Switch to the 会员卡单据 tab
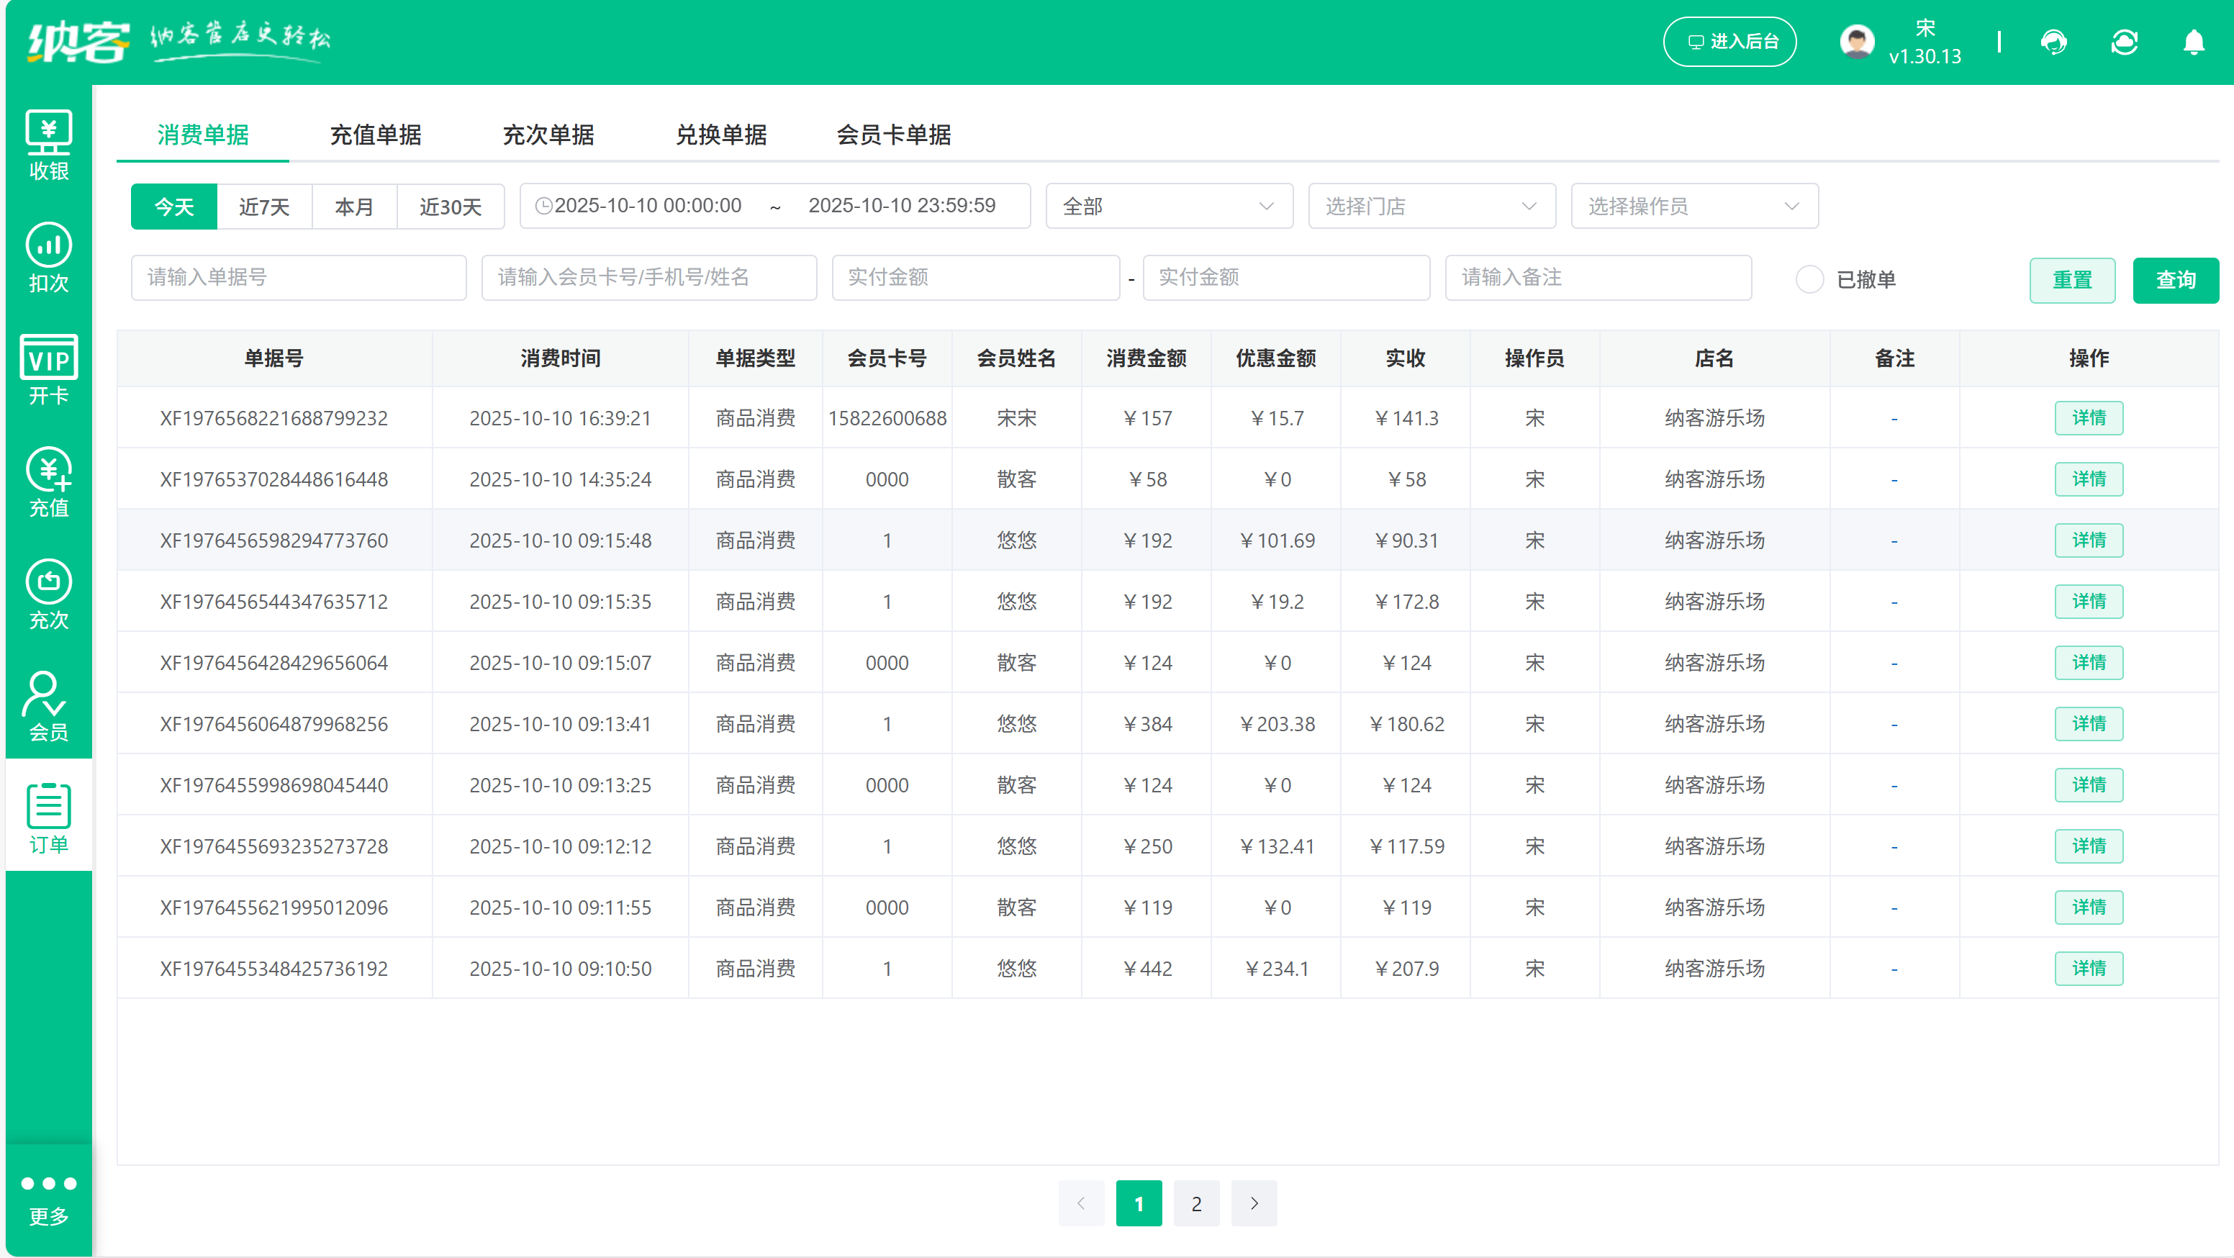The width and height of the screenshot is (2234, 1258). coord(894,135)
